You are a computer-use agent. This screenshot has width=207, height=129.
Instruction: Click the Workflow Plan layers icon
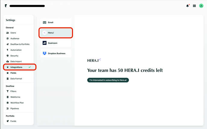click(8, 103)
